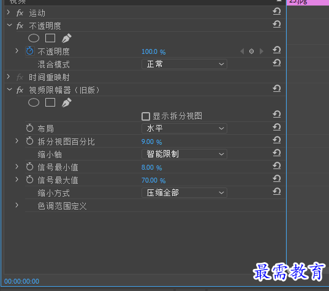
Task: Toggle animation stopwatch for 不透明度
Action: coord(29,51)
